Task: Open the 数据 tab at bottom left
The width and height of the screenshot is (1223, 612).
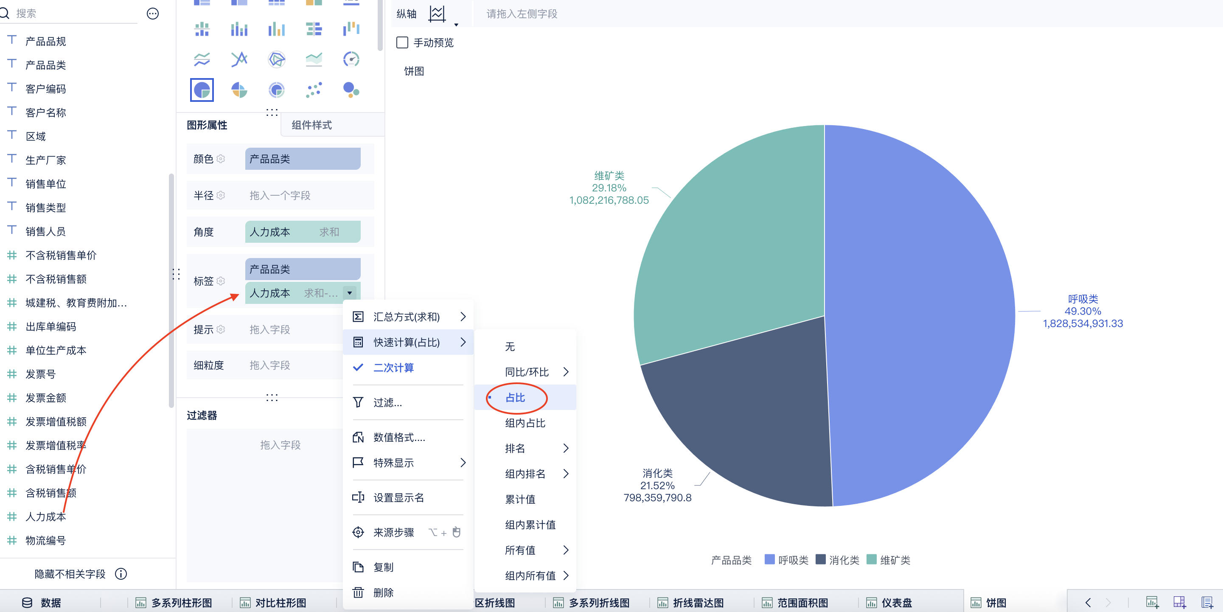Action: point(42,603)
